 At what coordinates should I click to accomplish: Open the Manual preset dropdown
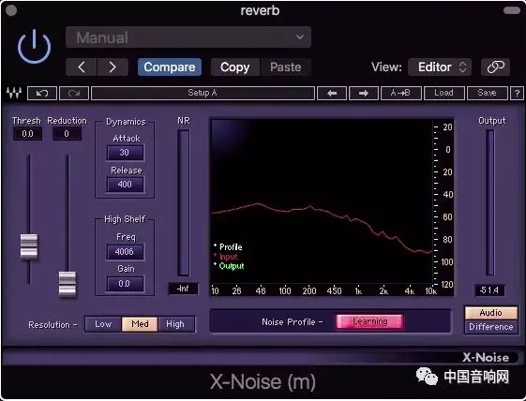pyautogui.click(x=188, y=37)
